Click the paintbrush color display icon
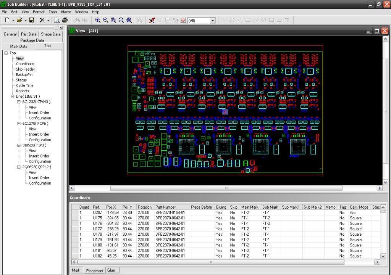 (152, 21)
